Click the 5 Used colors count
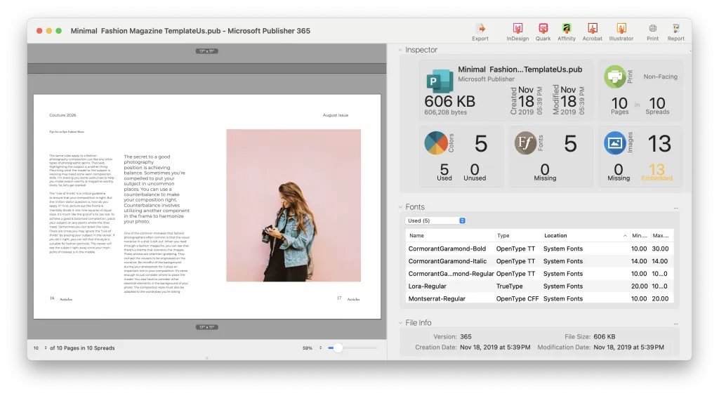Image resolution: width=719 pixels, height=396 pixels. point(444,172)
